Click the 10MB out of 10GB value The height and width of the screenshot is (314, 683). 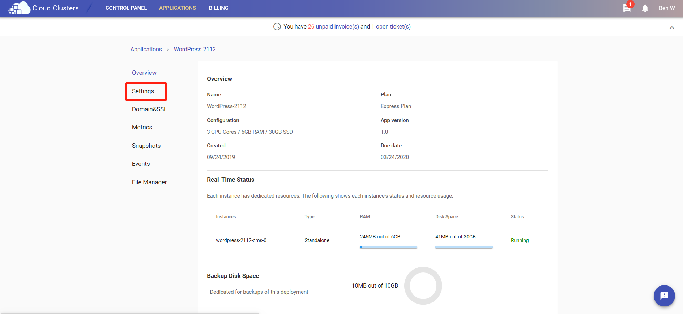pyautogui.click(x=375, y=285)
